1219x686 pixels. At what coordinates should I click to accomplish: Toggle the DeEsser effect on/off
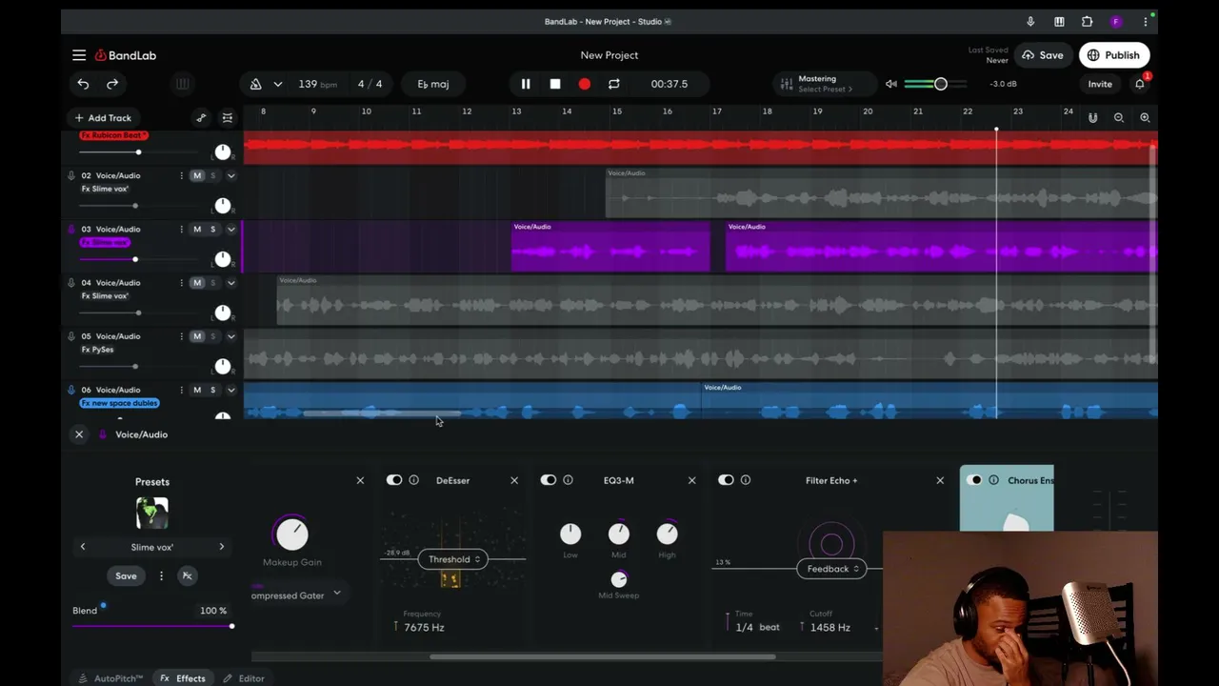point(394,480)
